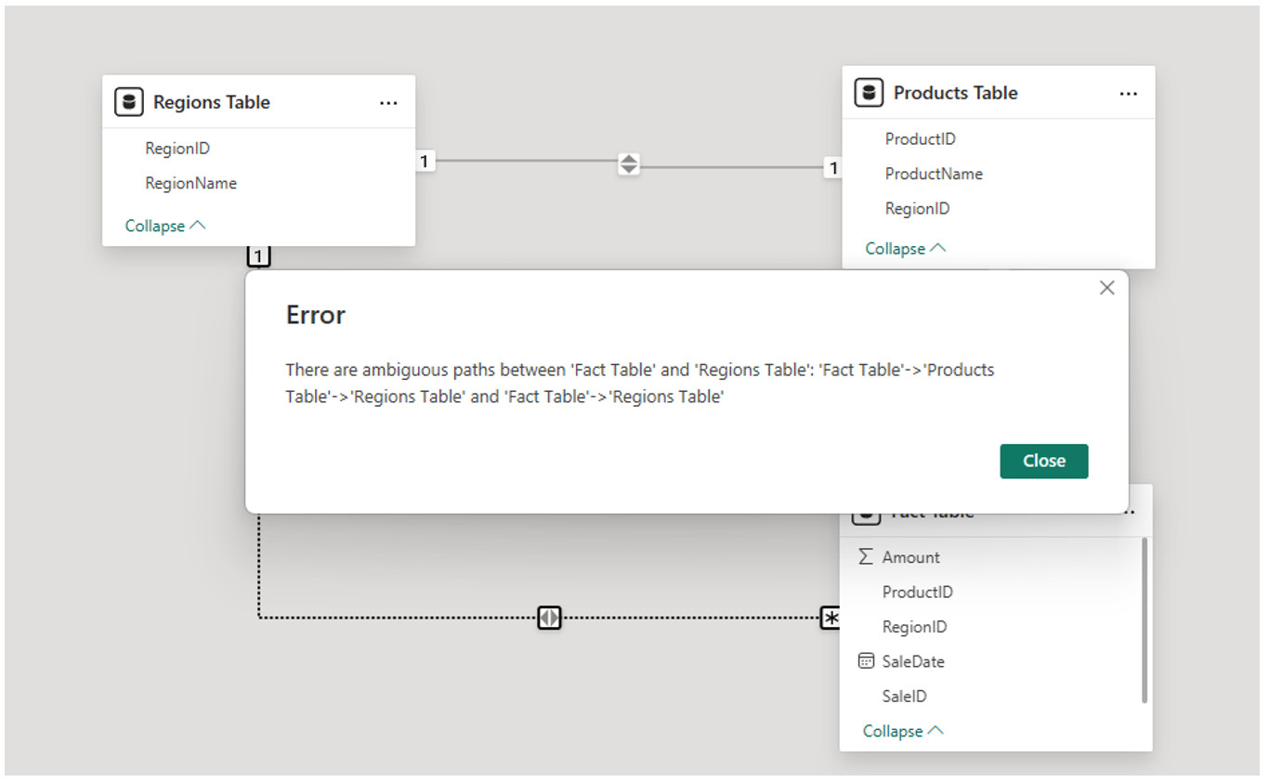Select the SaleID field in Fact Table
The height and width of the screenshot is (782, 1269).
click(x=904, y=696)
